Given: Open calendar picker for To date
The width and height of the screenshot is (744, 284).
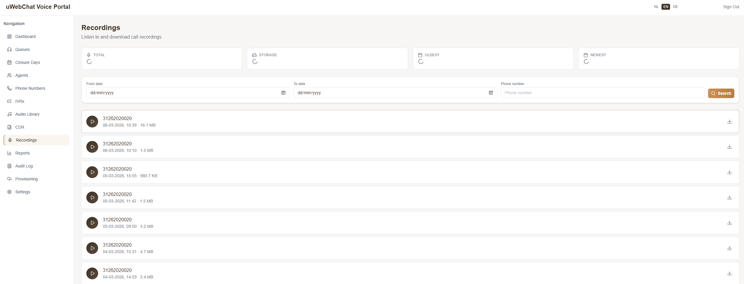Looking at the screenshot, I should pos(491,93).
